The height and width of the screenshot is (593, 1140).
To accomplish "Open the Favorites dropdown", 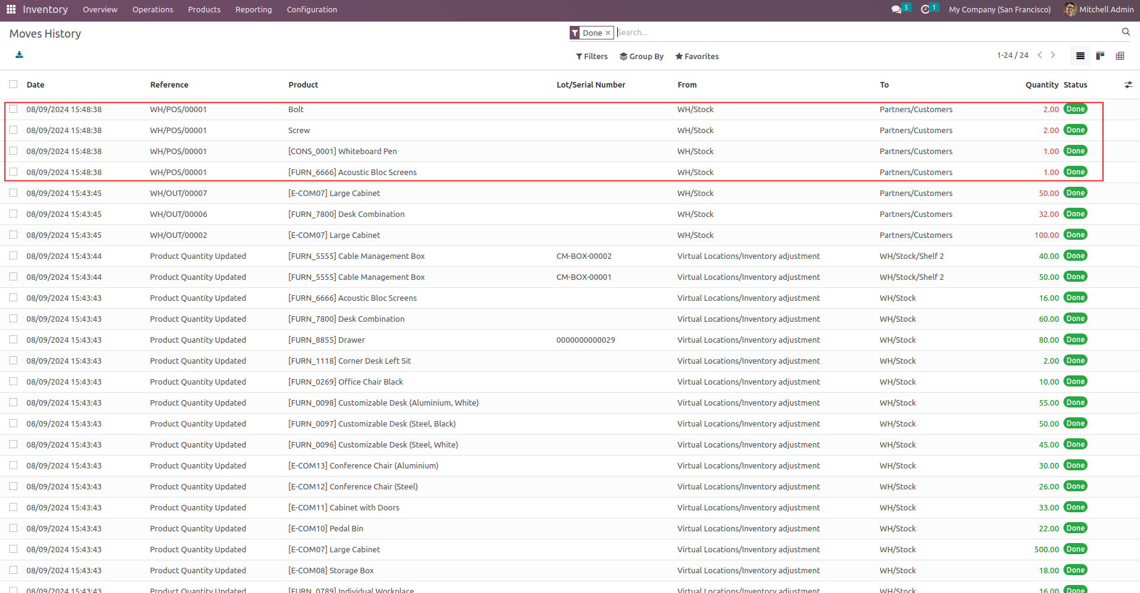I will (697, 57).
